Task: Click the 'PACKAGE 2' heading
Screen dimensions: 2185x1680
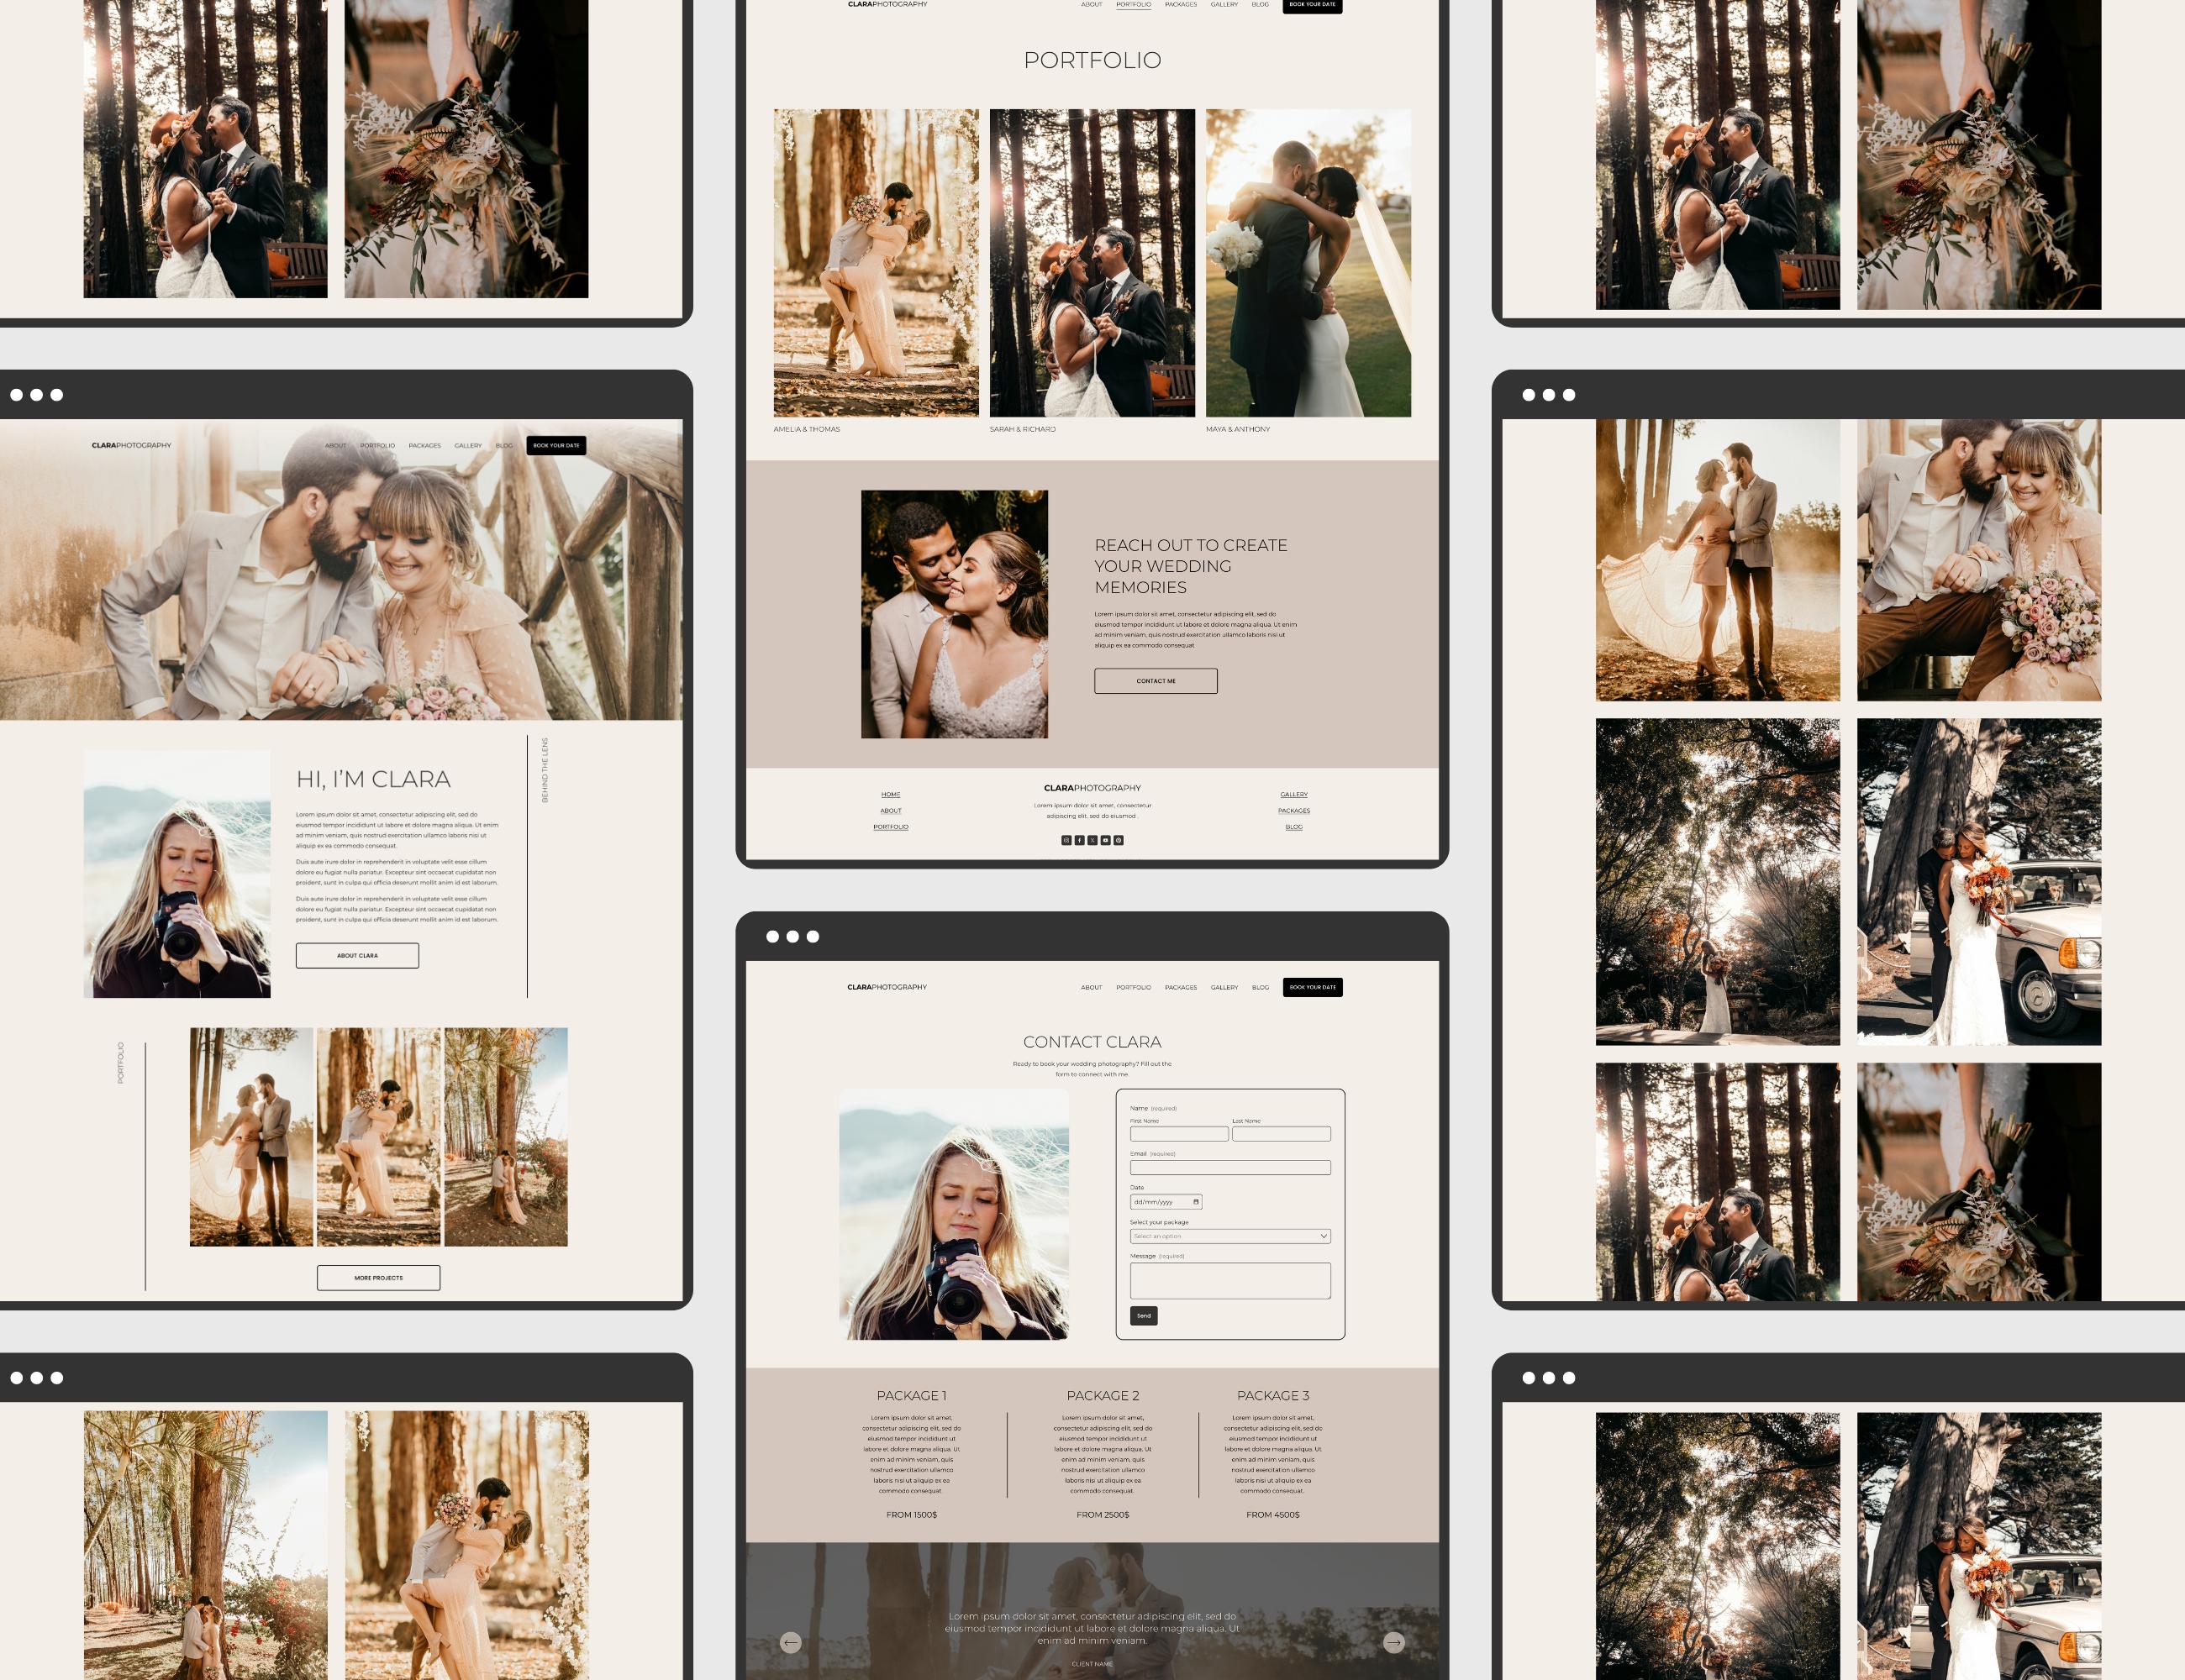Action: point(1103,1395)
